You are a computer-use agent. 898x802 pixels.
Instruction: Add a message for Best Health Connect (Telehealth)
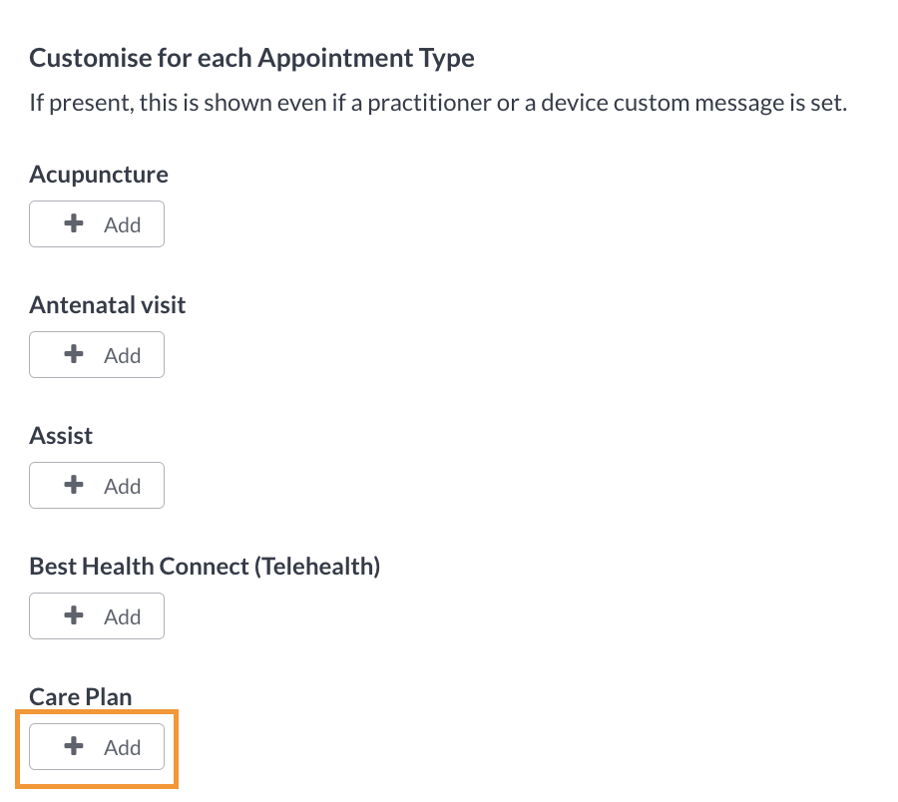pos(97,615)
